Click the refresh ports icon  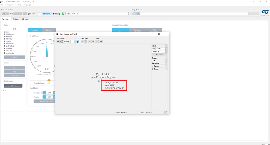[25, 13]
